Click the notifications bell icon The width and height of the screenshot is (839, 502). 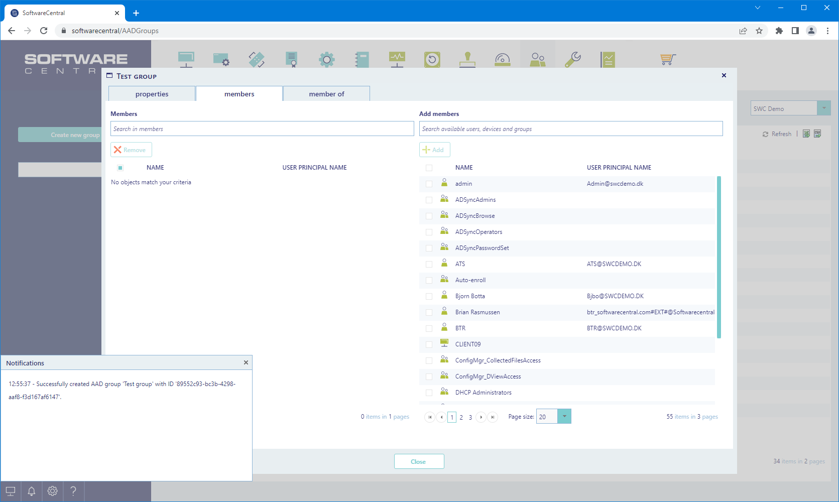31,491
